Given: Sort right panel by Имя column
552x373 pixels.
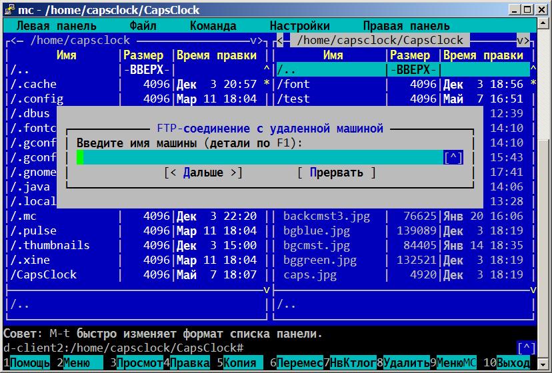Looking at the screenshot, I should pyautogui.click(x=333, y=55).
